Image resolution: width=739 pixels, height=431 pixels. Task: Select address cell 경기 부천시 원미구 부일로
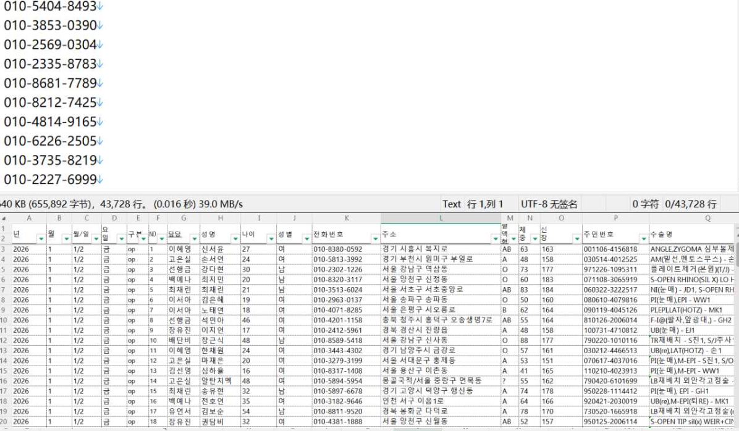441,259
